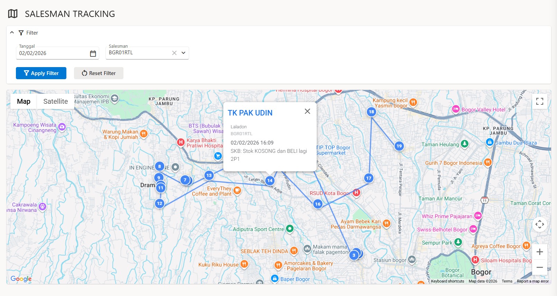Click the Filter funnel icon

click(x=21, y=33)
